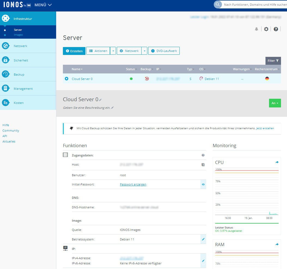Open RAM monitoring details arrow
The width and height of the screenshot is (287, 269).
[277, 244]
